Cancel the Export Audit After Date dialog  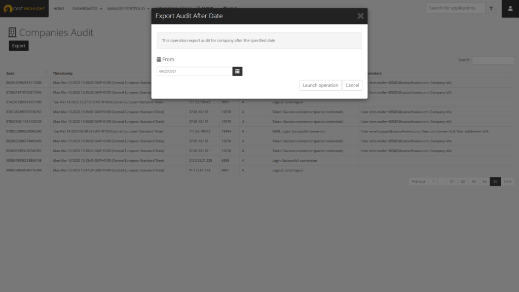(x=352, y=85)
